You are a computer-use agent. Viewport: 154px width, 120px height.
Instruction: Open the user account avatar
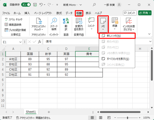(119, 5)
